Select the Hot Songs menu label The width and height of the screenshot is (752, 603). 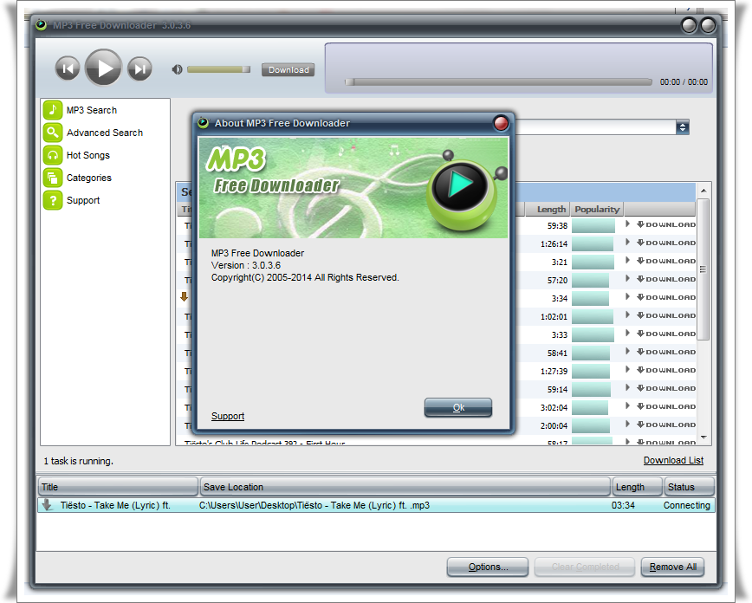[x=88, y=155]
